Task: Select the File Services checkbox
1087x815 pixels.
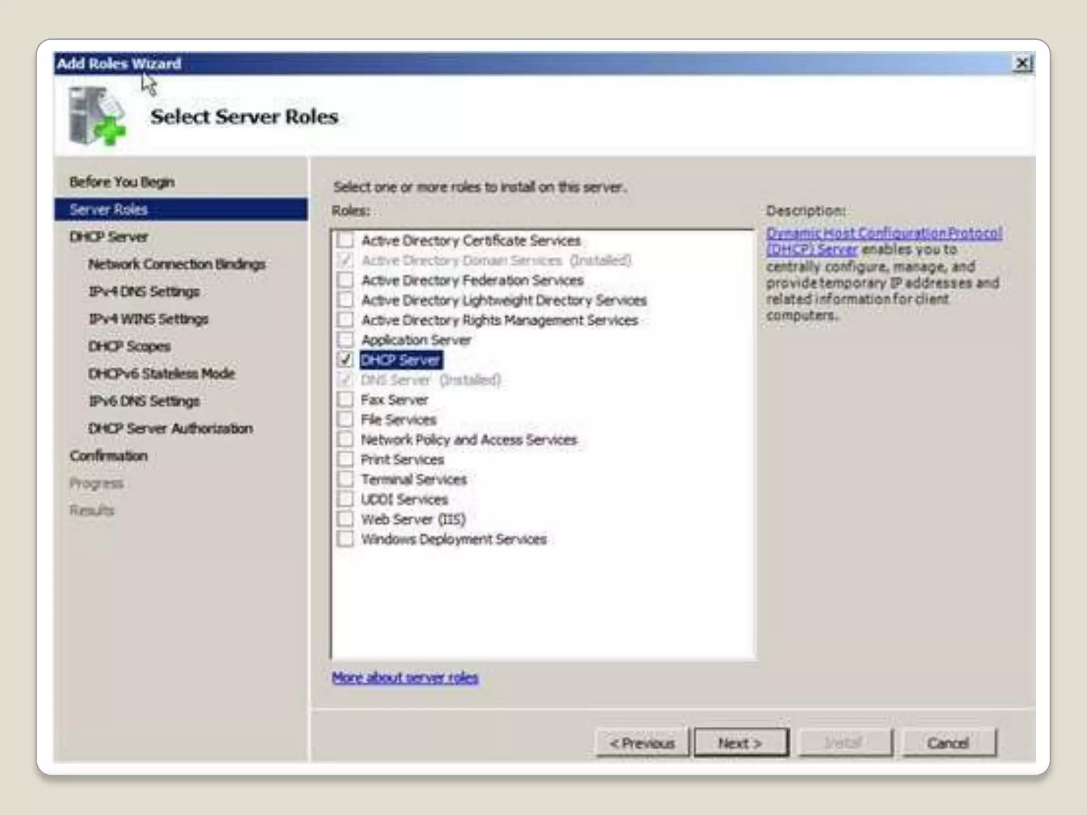Action: tap(345, 420)
